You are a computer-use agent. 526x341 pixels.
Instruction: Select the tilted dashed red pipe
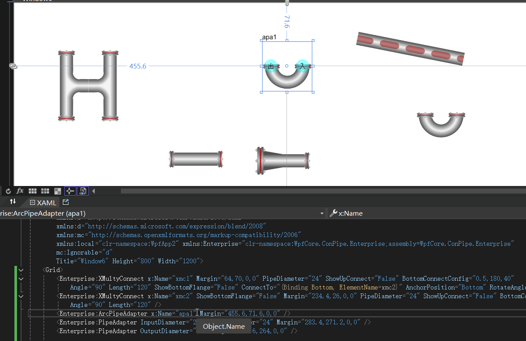coord(410,48)
